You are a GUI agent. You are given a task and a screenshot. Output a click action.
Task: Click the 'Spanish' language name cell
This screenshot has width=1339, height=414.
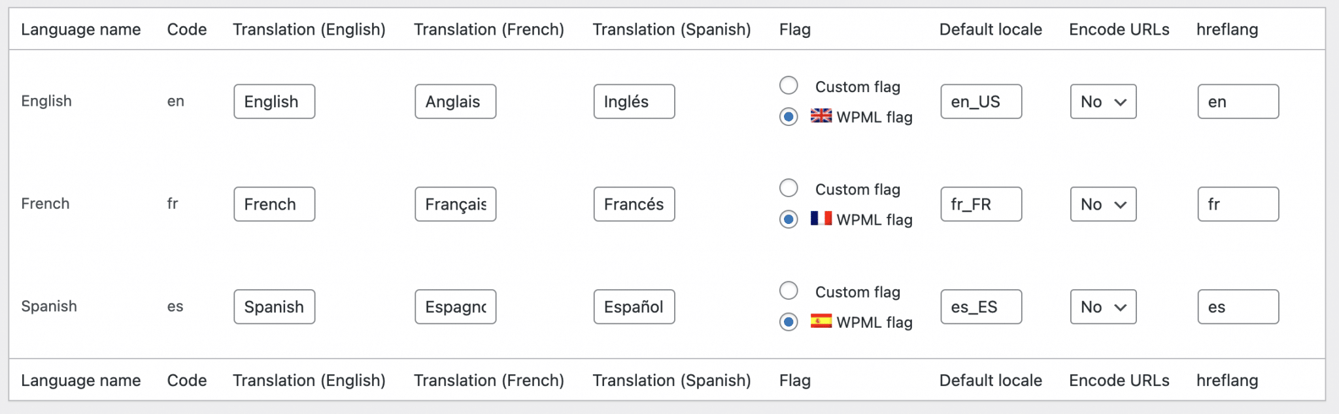click(49, 306)
